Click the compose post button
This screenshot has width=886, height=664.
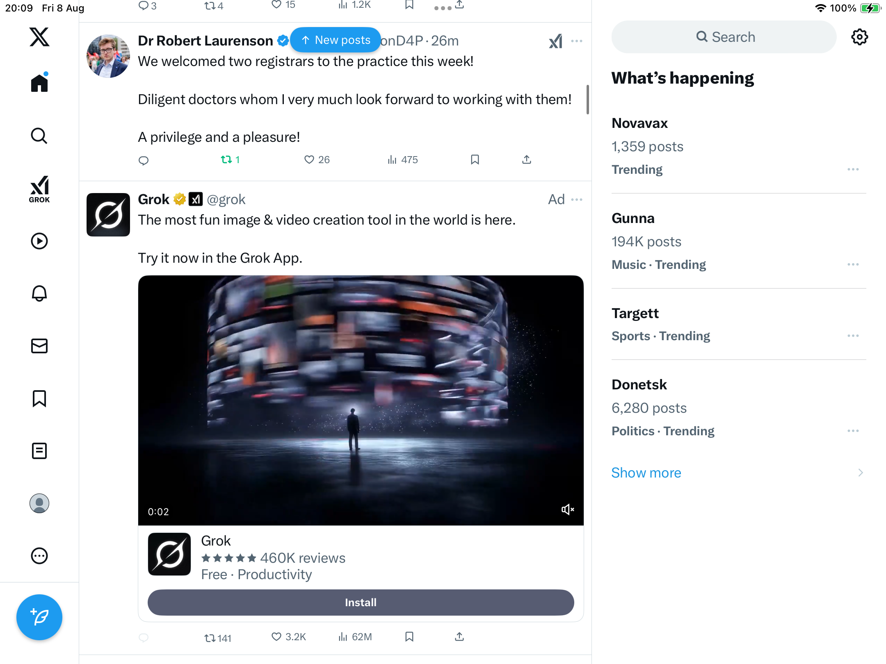[39, 617]
